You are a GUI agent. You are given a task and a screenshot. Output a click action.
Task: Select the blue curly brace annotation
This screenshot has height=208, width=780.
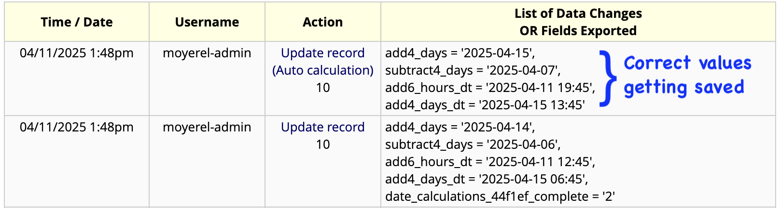pos(608,78)
